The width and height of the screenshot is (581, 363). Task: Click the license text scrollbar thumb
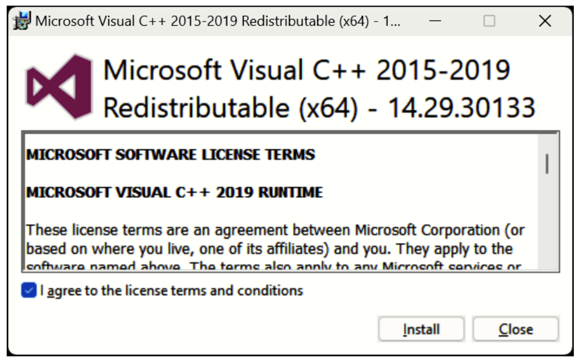pos(547,164)
